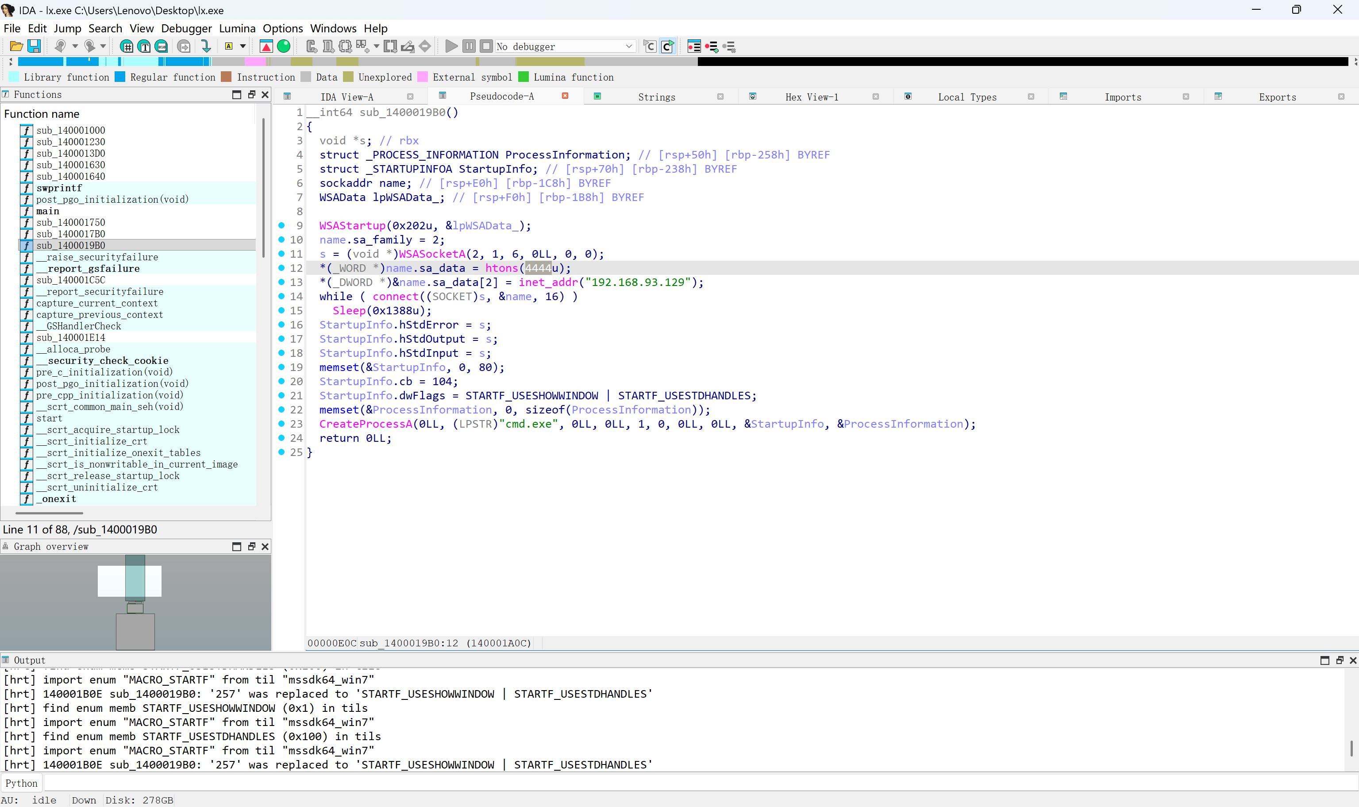Image resolution: width=1359 pixels, height=807 pixels.
Task: Expand the jump-back history dropdown arrow
Action: pyautogui.click(x=75, y=46)
